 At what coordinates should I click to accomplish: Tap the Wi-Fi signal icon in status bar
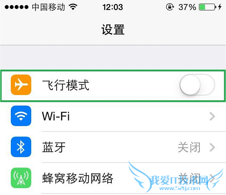tap(73, 7)
